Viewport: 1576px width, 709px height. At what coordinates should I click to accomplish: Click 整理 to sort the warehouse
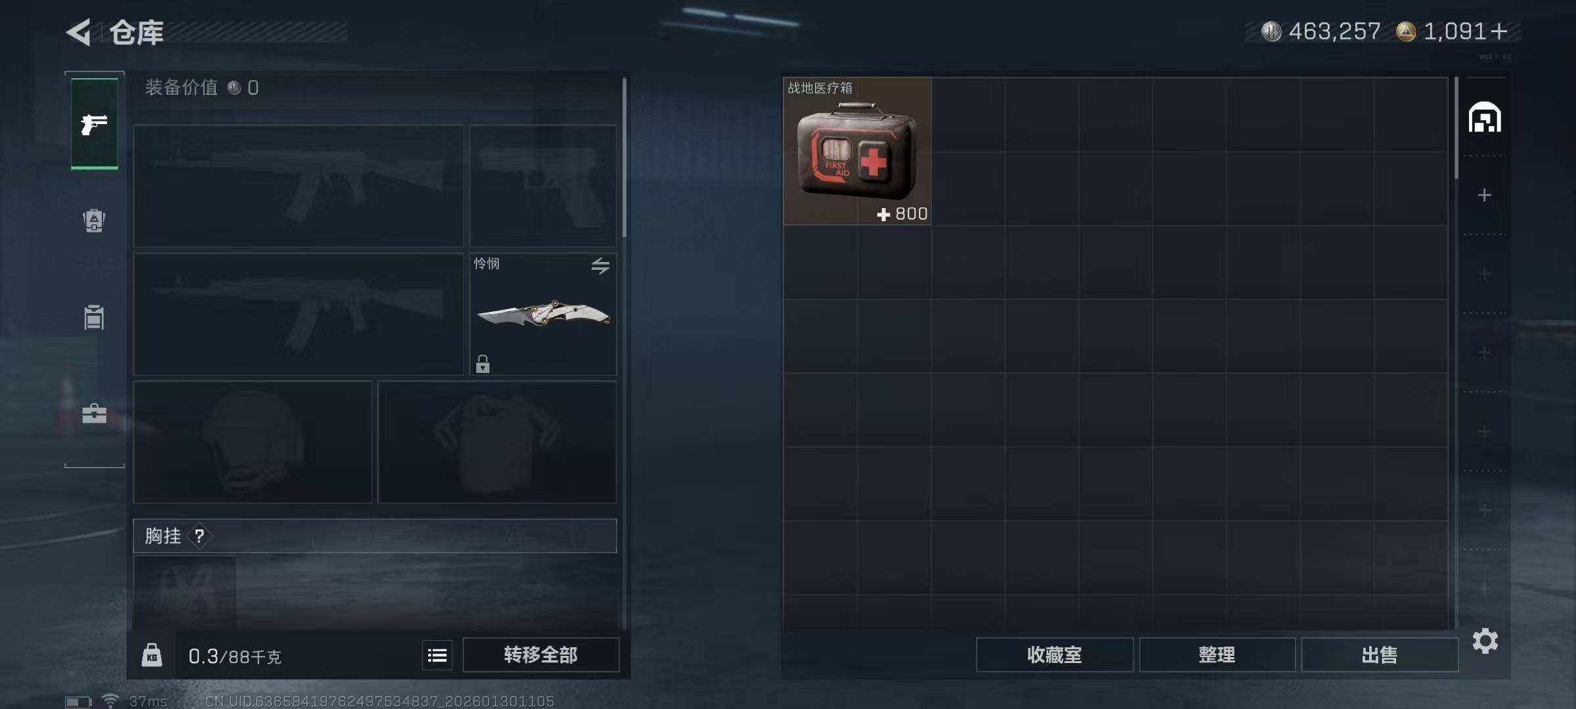click(1217, 655)
